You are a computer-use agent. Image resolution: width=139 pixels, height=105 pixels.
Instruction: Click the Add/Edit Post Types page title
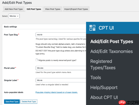click(17, 3)
